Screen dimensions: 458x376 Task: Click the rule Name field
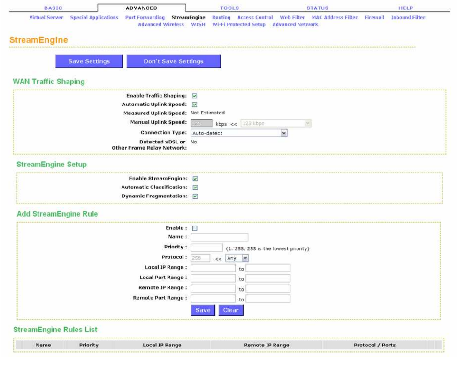[220, 237]
